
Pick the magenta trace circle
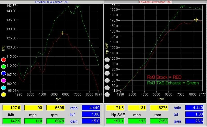tap(4, 81)
